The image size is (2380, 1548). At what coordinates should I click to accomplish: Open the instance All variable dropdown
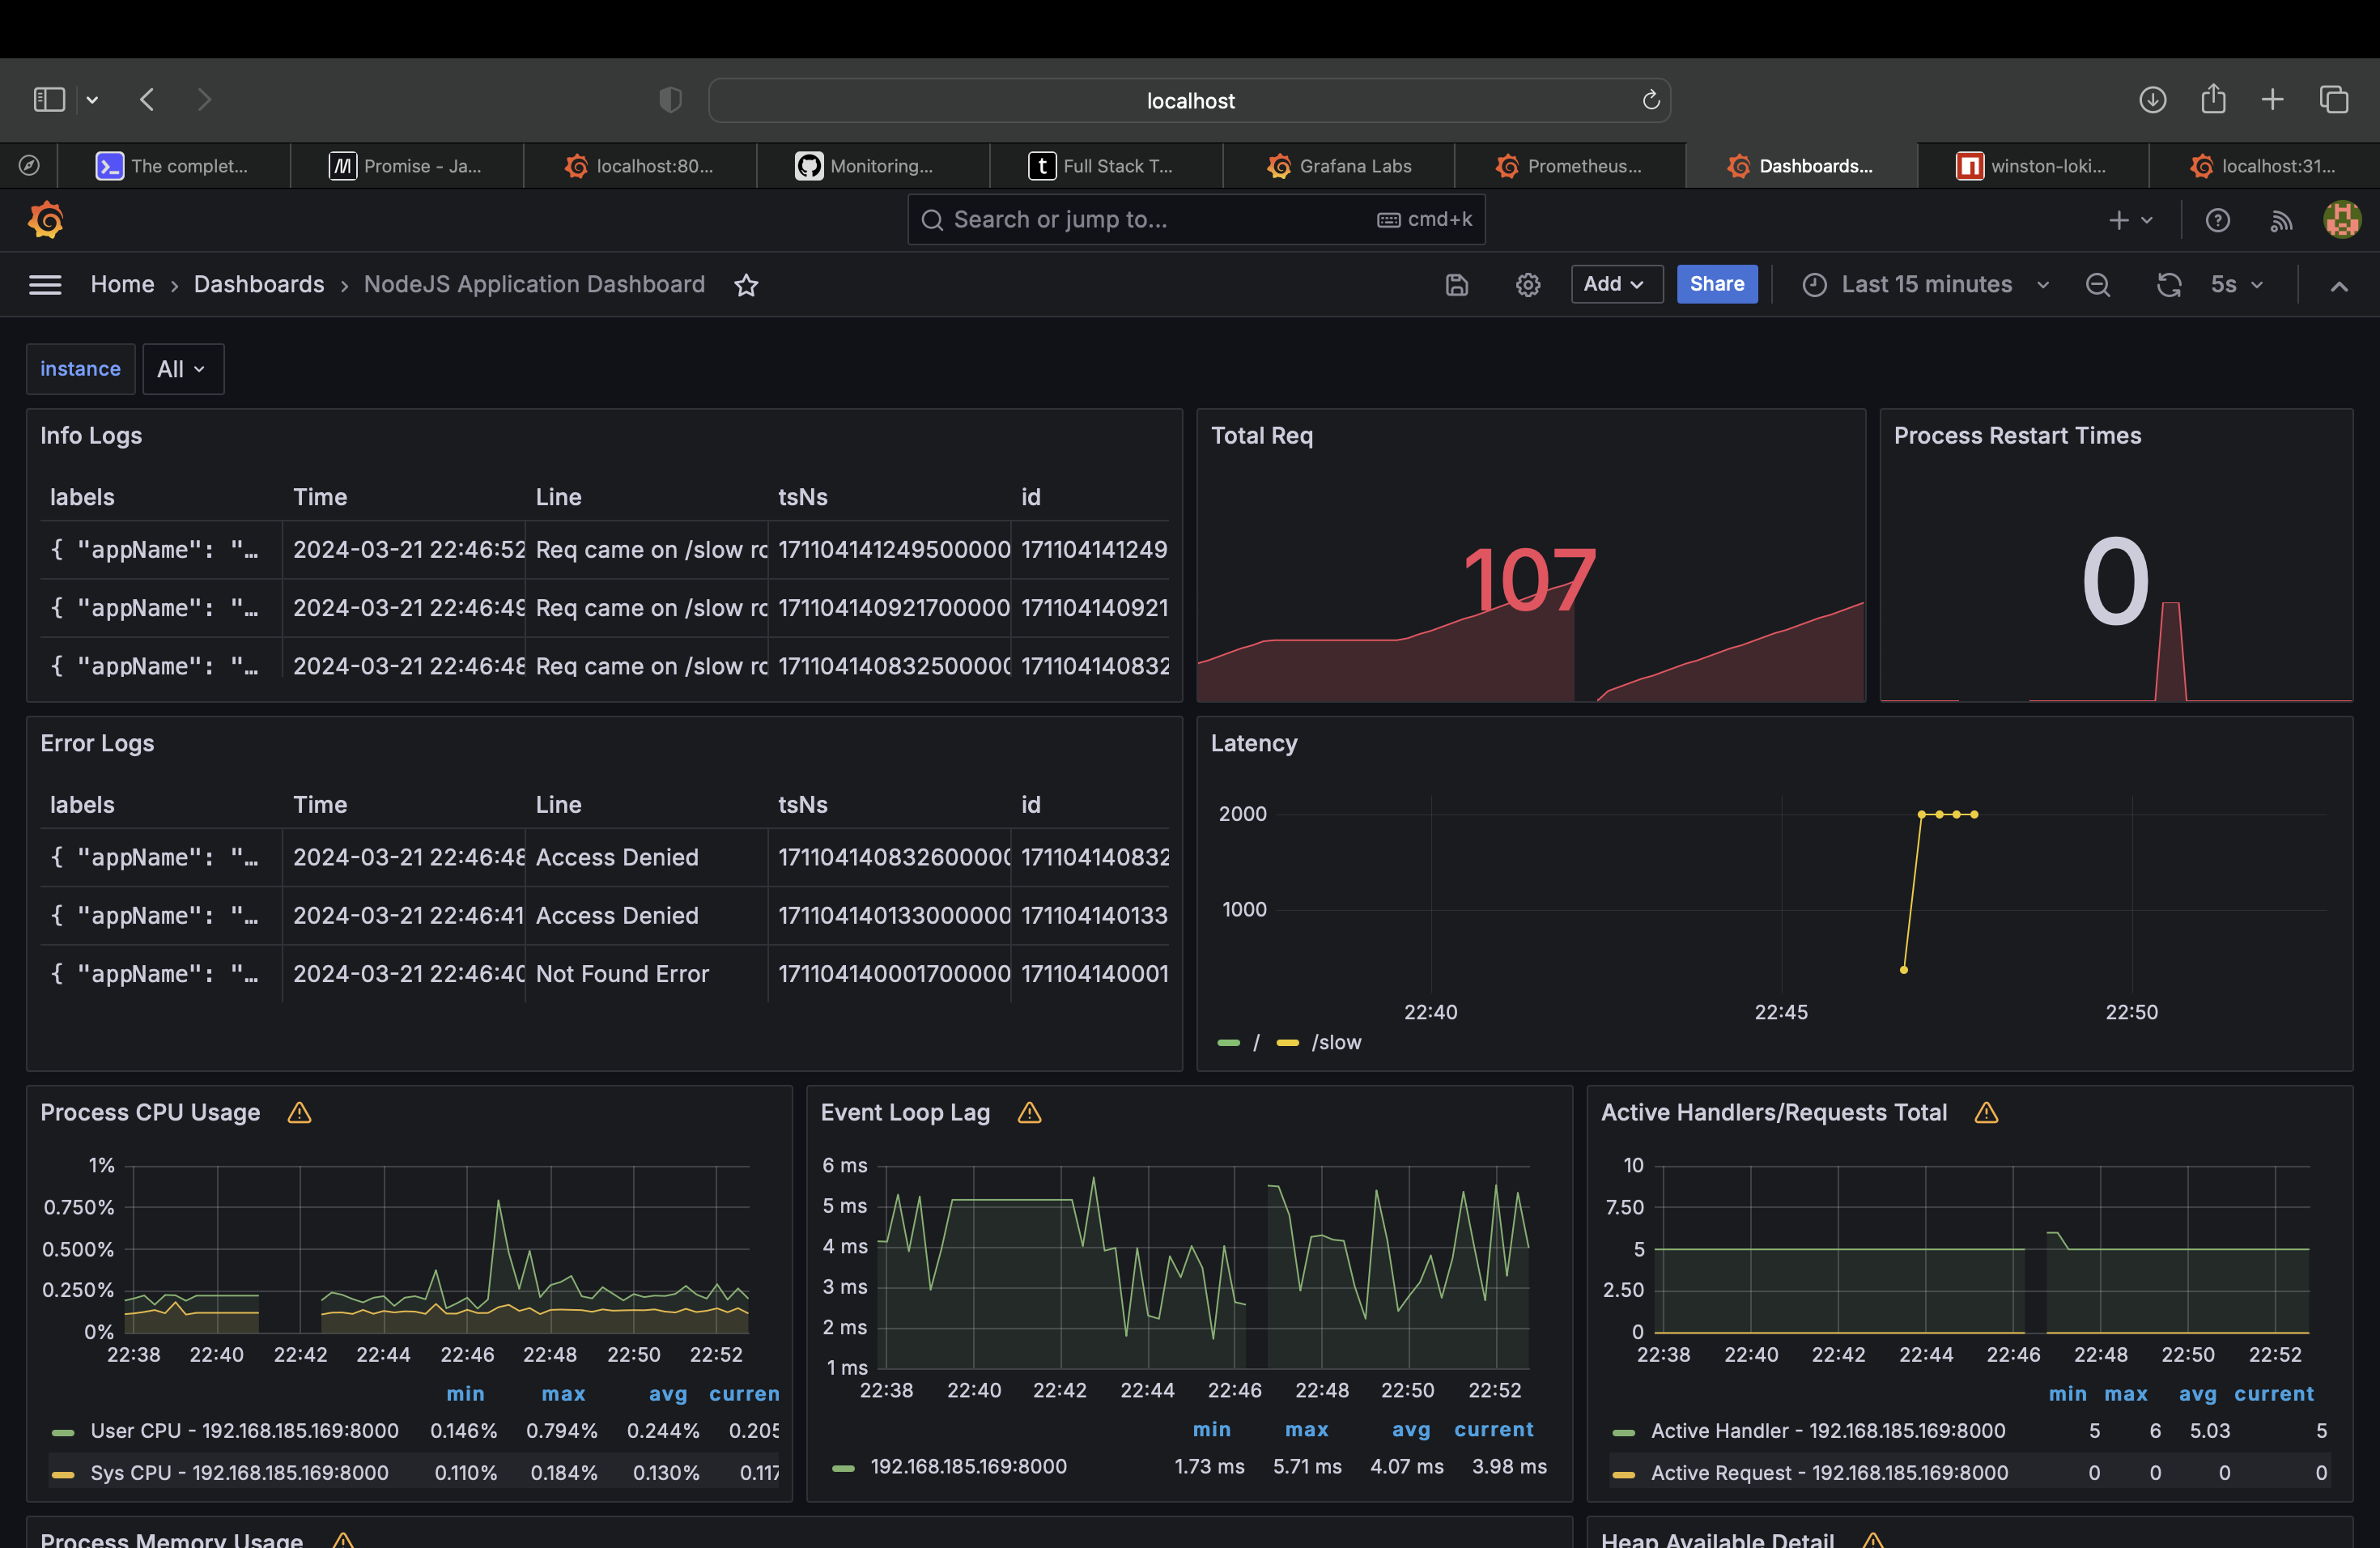182,369
